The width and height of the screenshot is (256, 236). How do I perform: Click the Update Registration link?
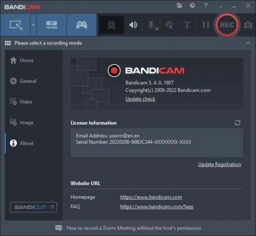tap(219, 164)
